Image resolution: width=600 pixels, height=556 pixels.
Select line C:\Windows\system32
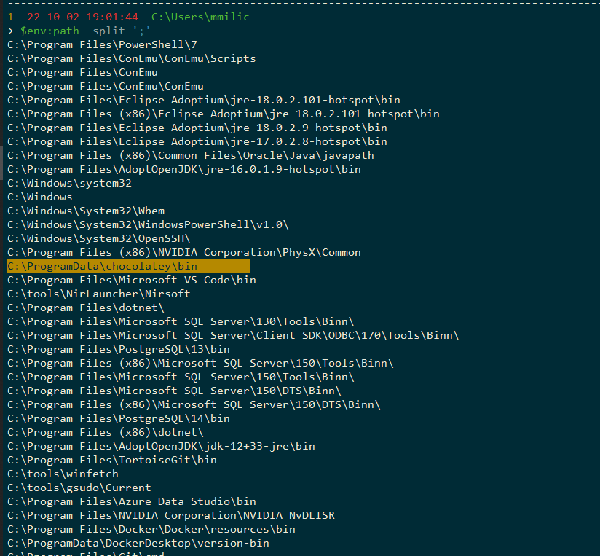(69, 183)
